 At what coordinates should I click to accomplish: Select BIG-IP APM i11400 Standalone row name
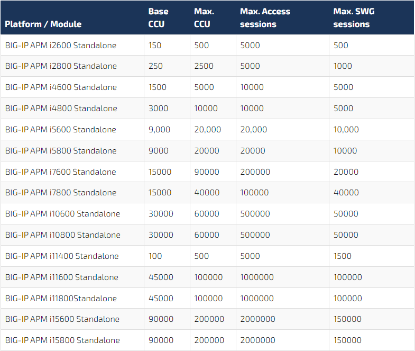pyautogui.click(x=62, y=256)
